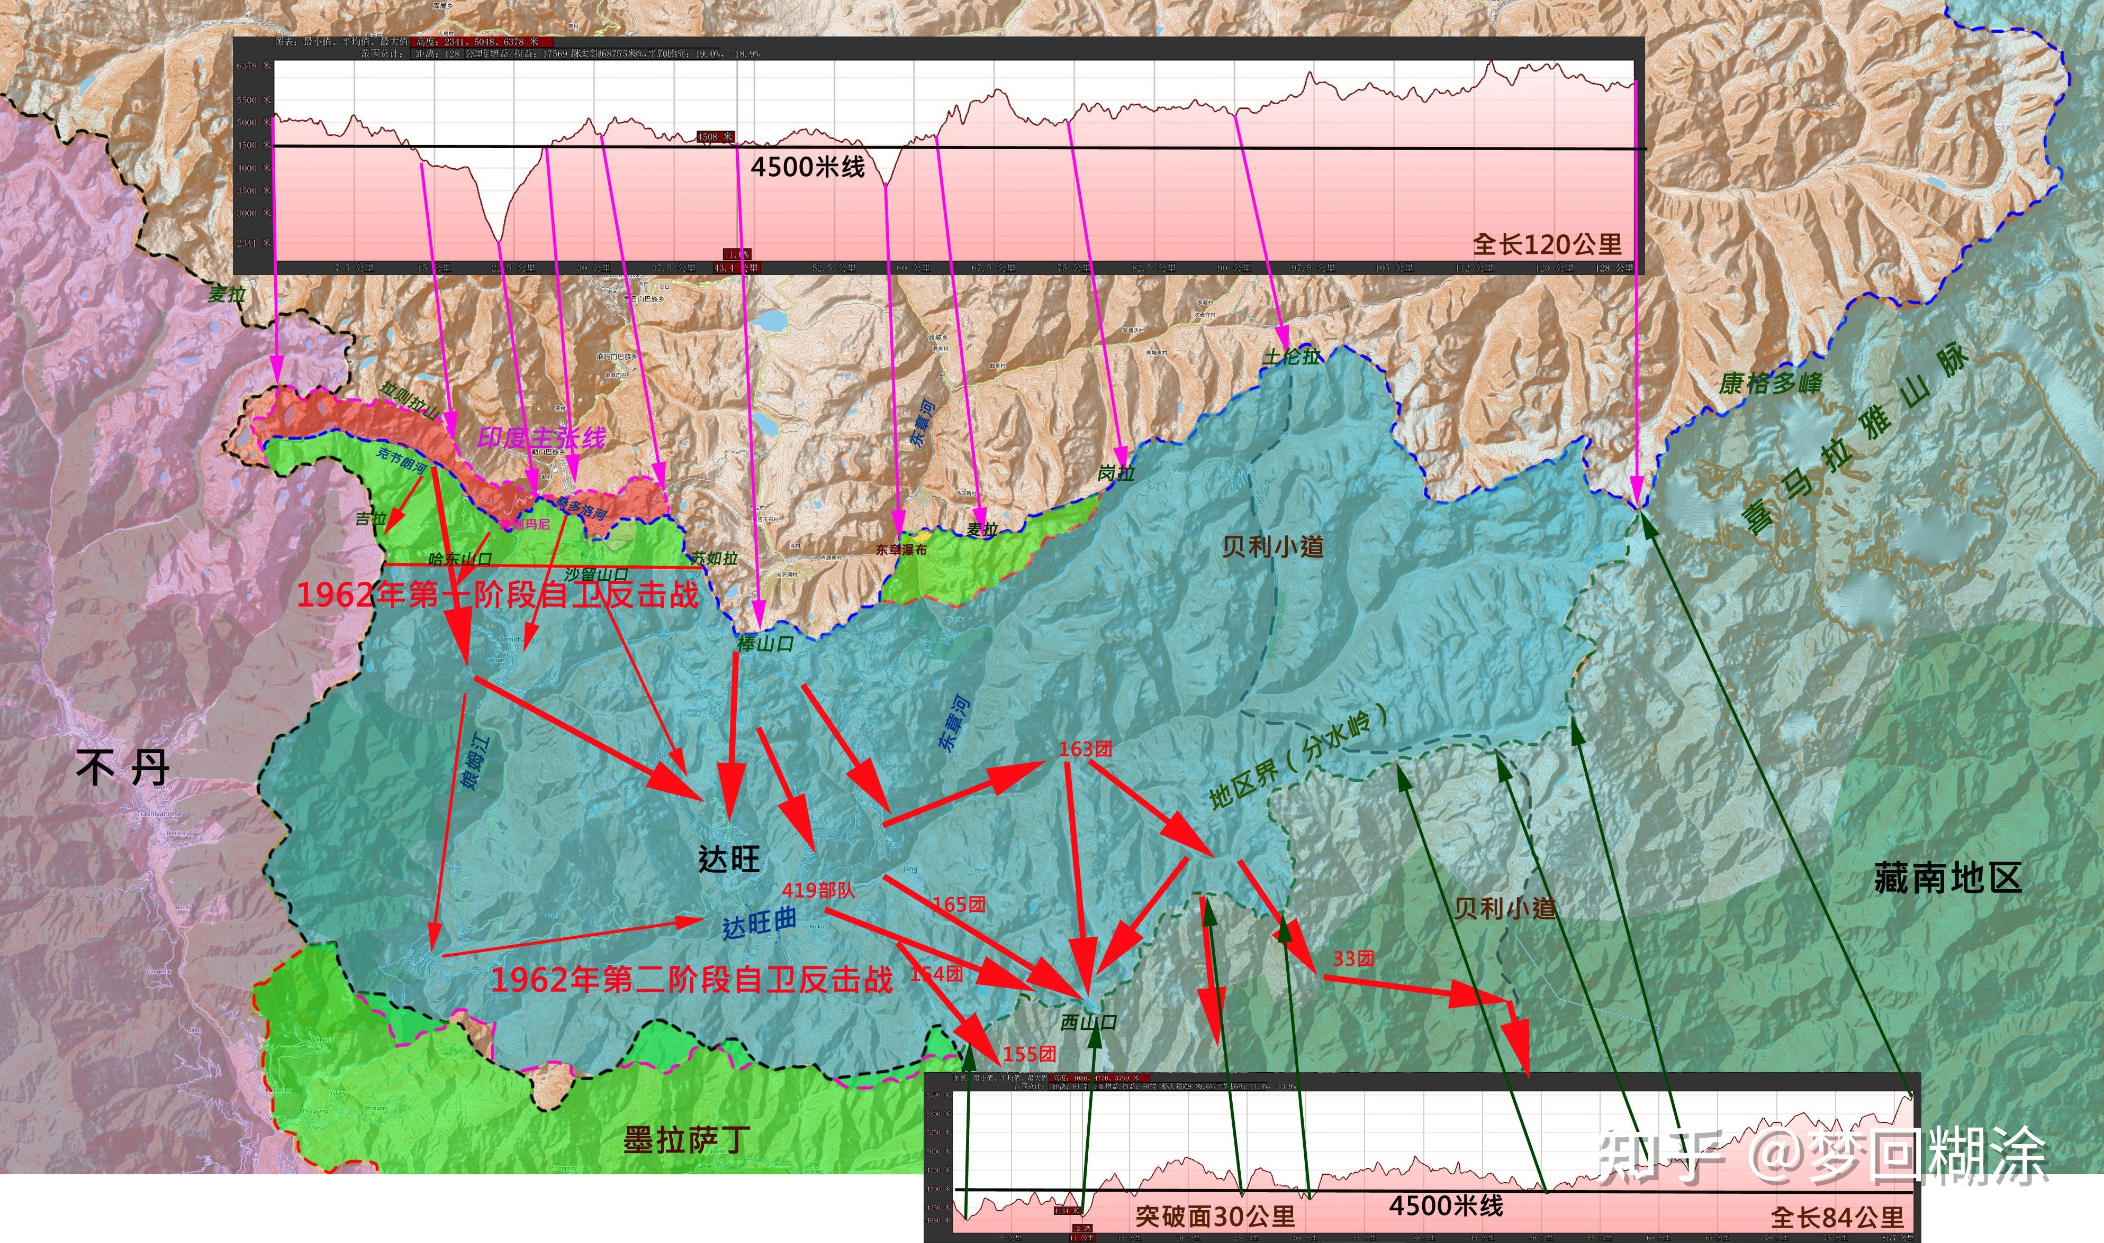The height and width of the screenshot is (1243, 2104).
Task: Click the 不丹 country label
Action: click(123, 767)
